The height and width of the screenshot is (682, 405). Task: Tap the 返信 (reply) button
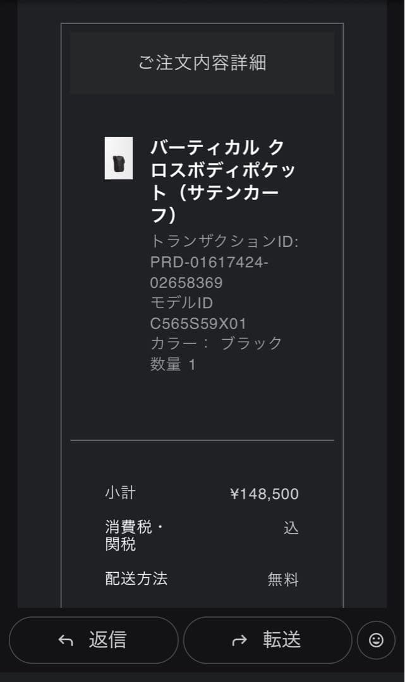point(94,640)
